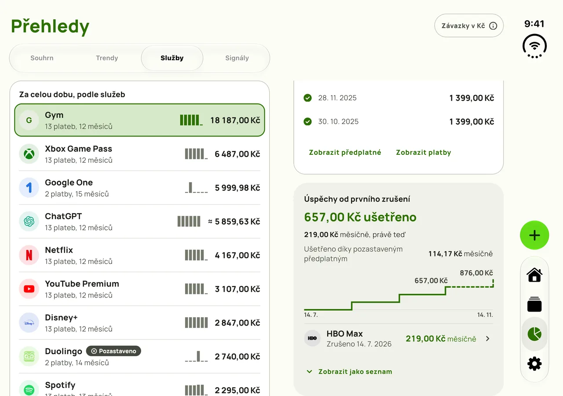Expand the Zobrazit jako seznam chevron
563x396 pixels.
[309, 371]
